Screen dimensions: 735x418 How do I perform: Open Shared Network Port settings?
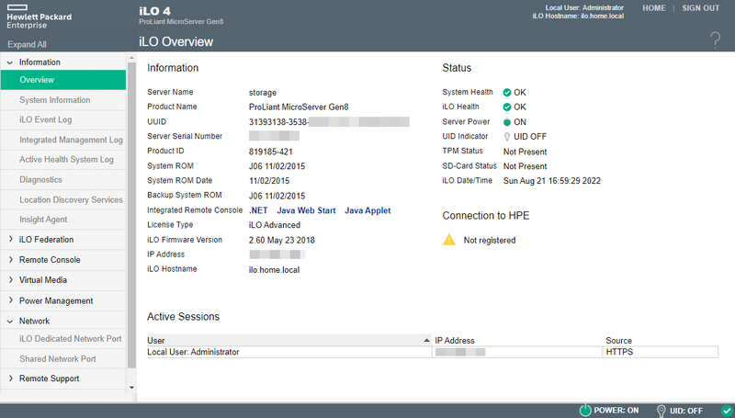tap(63, 358)
